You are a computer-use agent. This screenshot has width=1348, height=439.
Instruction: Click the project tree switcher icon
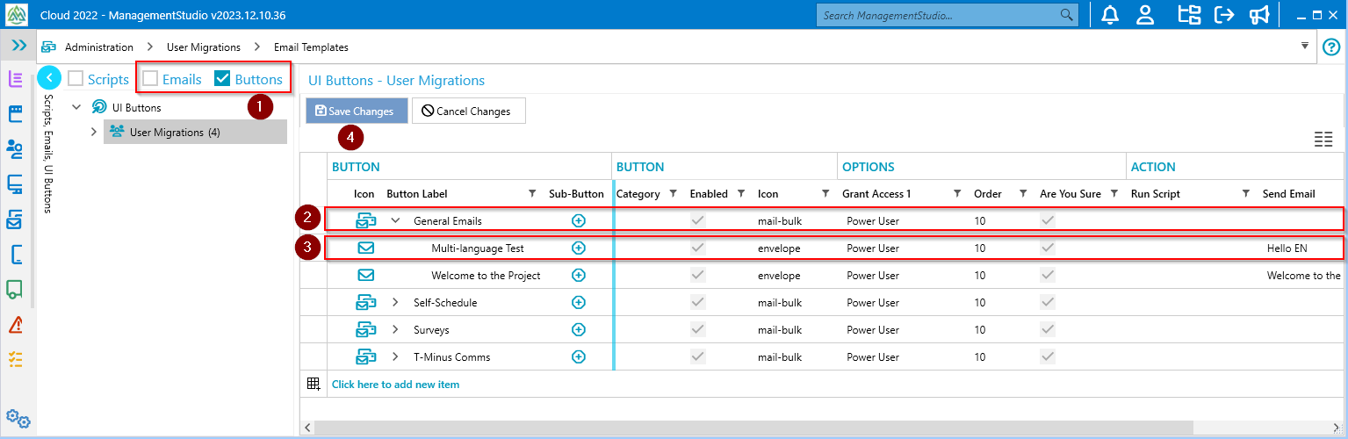point(1189,15)
